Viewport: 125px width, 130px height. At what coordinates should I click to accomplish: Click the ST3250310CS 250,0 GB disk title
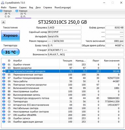(x=63, y=22)
